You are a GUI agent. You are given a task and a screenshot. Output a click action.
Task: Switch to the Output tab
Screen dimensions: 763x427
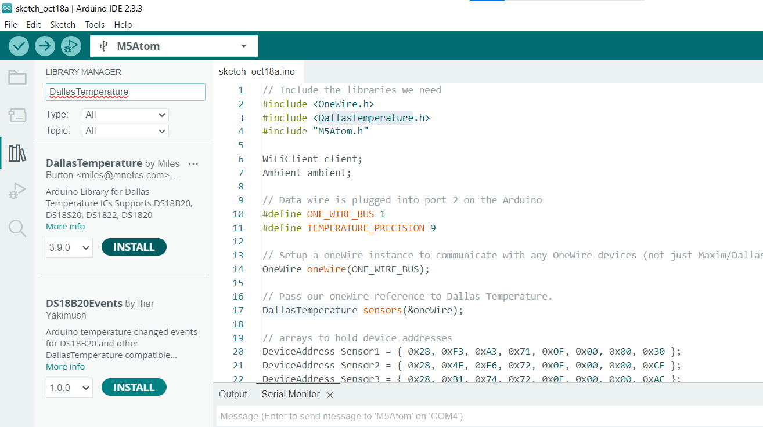coord(233,394)
